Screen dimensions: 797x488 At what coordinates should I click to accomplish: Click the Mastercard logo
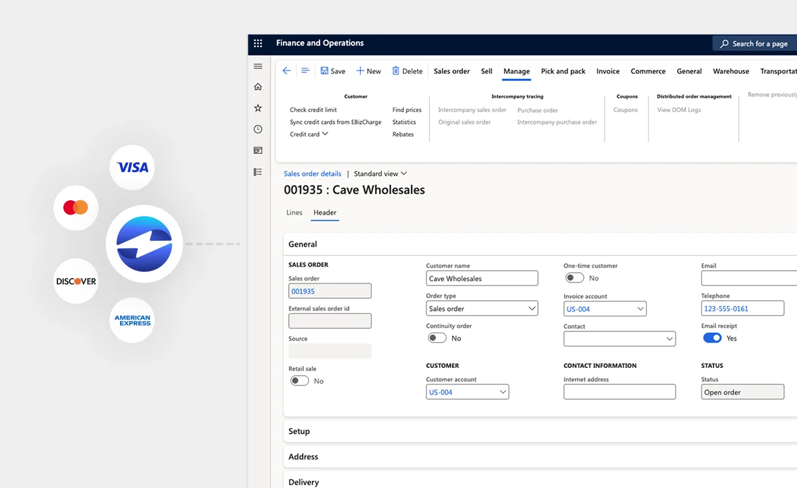76,207
